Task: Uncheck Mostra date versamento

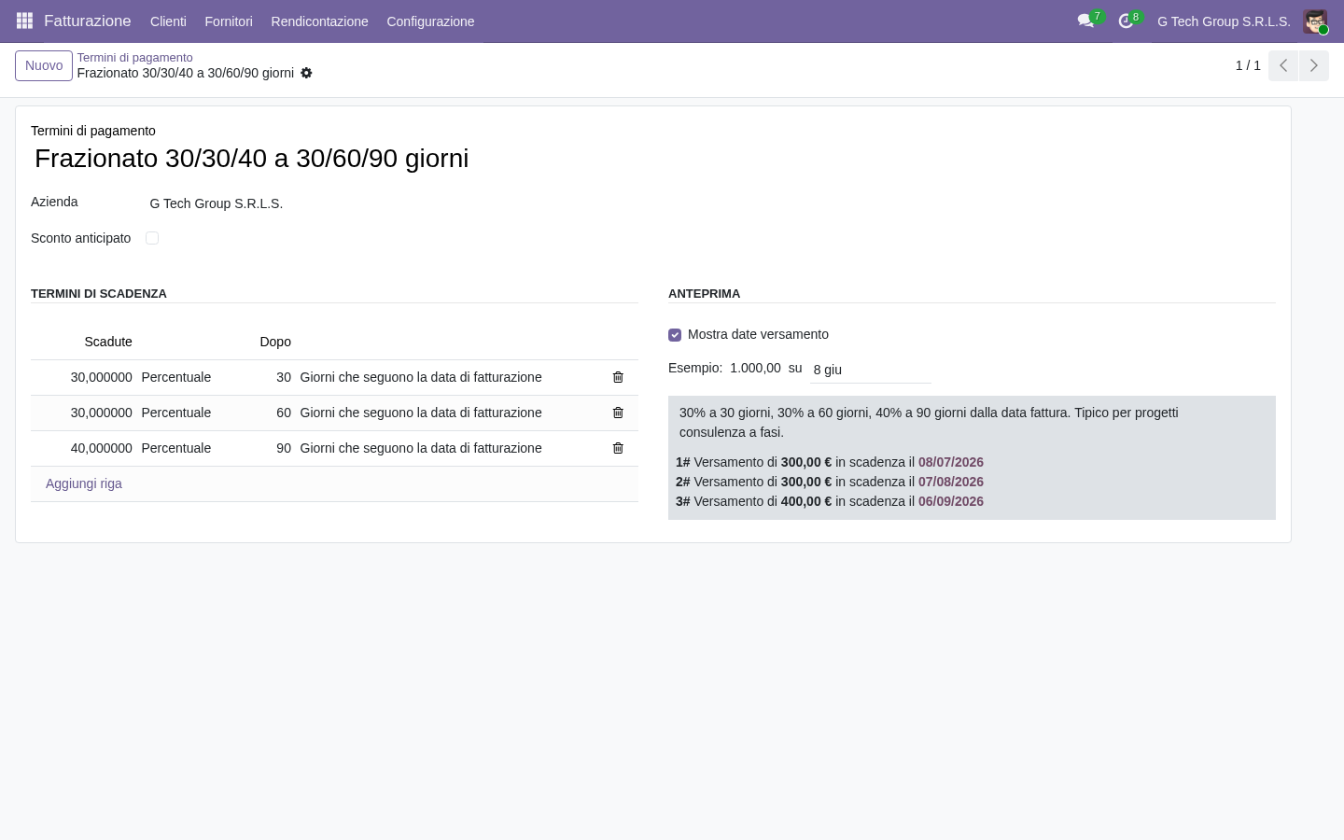Action: click(x=675, y=334)
